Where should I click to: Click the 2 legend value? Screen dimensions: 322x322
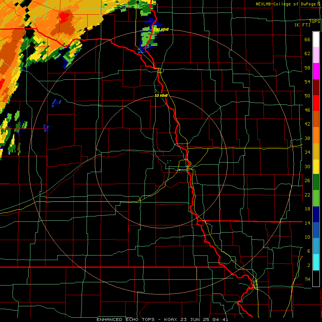pyautogui.click(x=308, y=265)
